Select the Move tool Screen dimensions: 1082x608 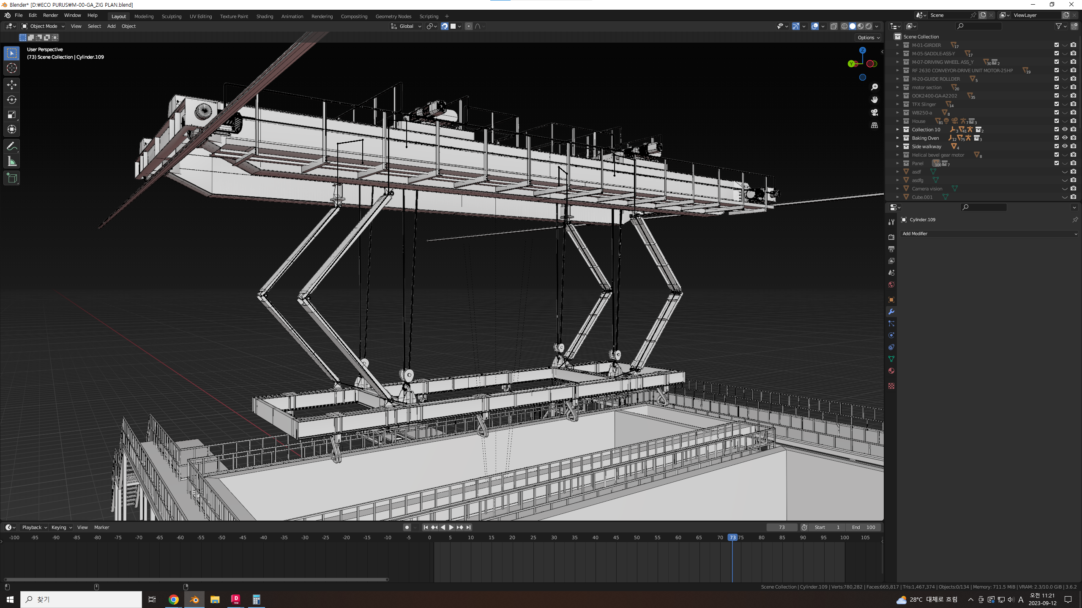coord(12,85)
